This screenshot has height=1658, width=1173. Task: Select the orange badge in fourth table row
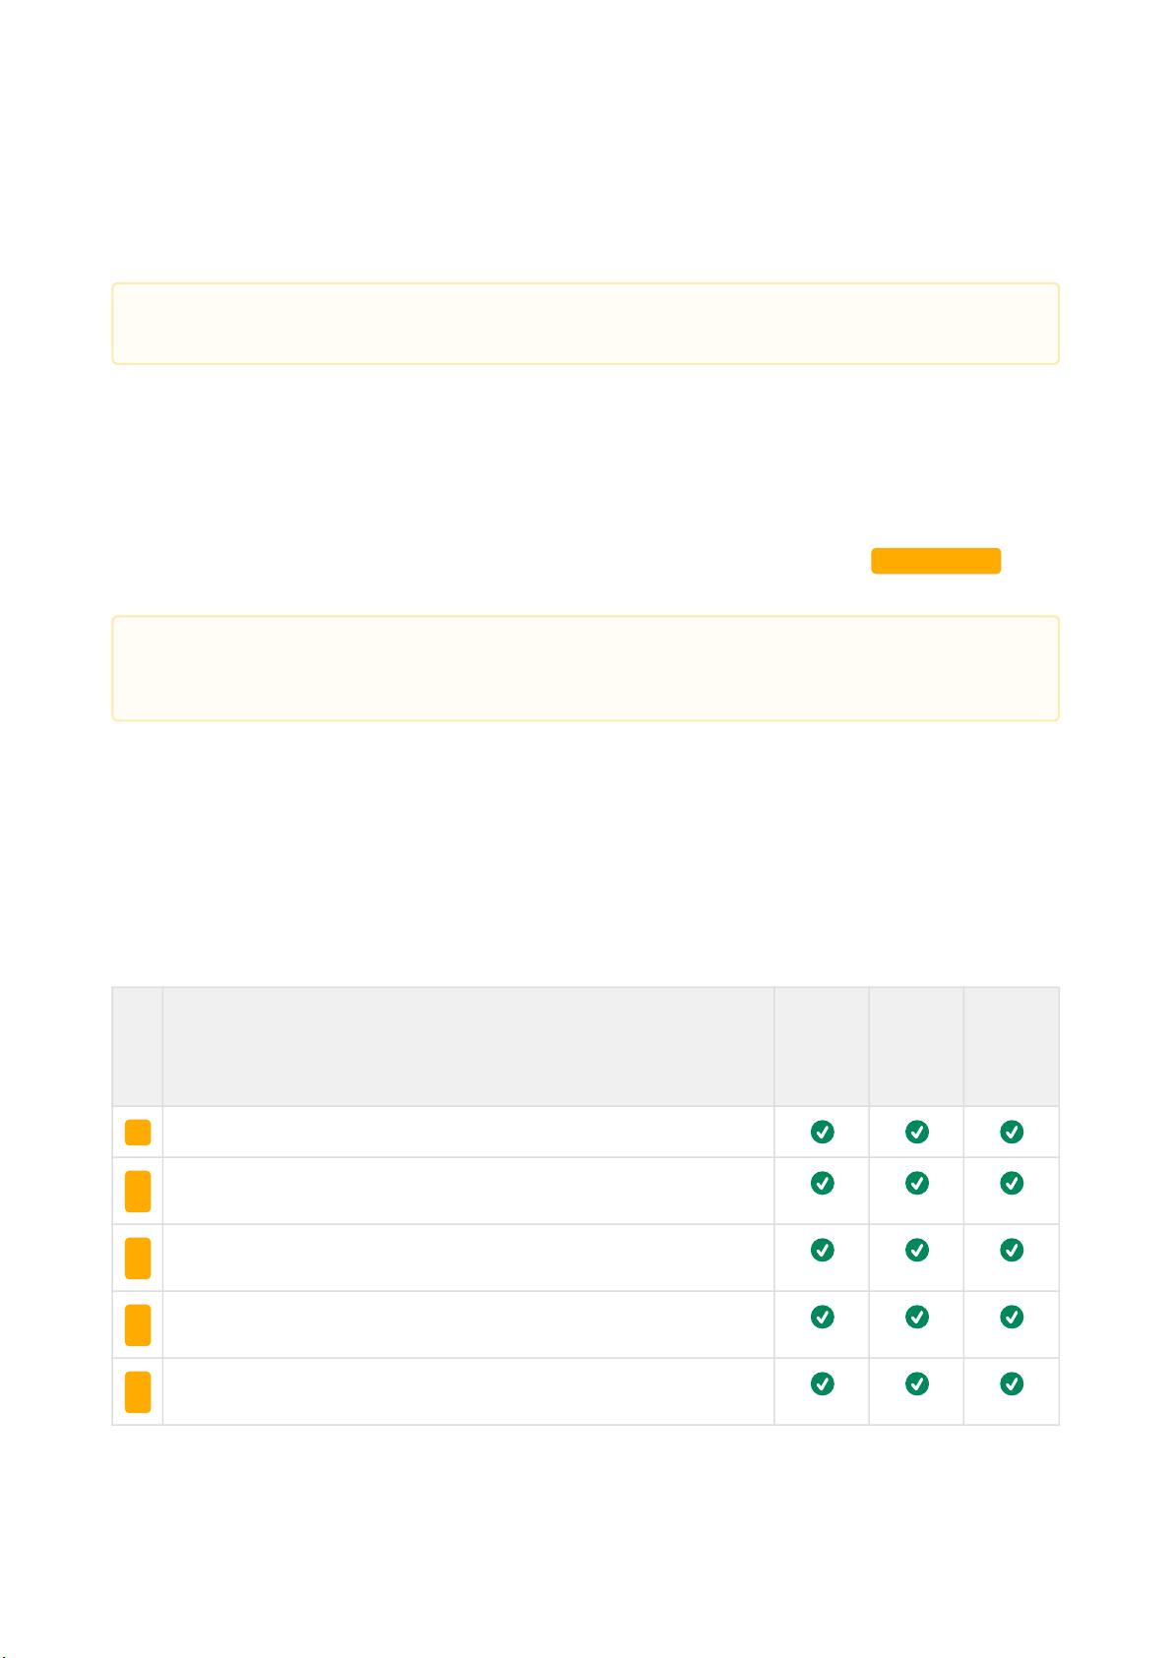[x=138, y=1324]
